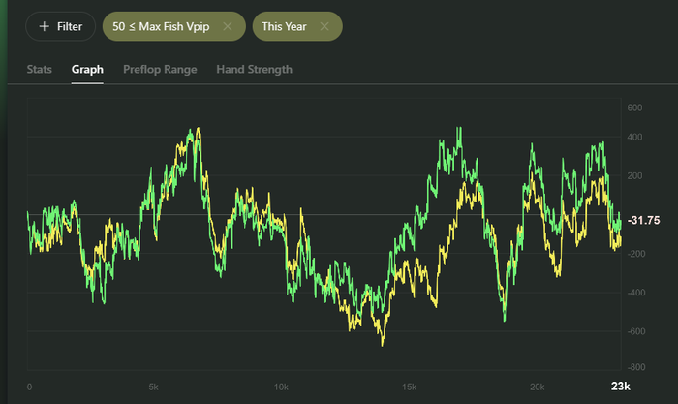Click the plus Filter button

[x=60, y=27]
